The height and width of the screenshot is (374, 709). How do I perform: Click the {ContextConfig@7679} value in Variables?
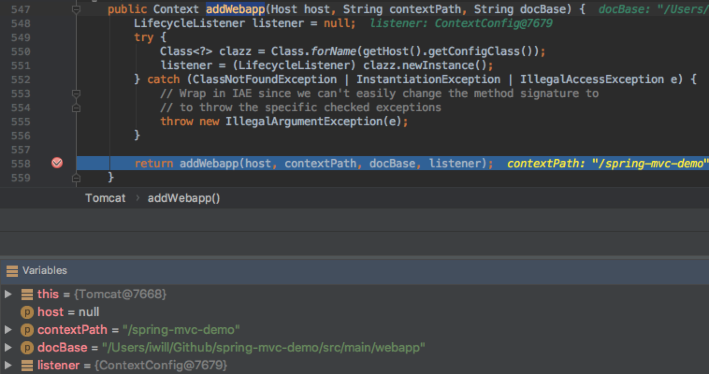pos(161,365)
